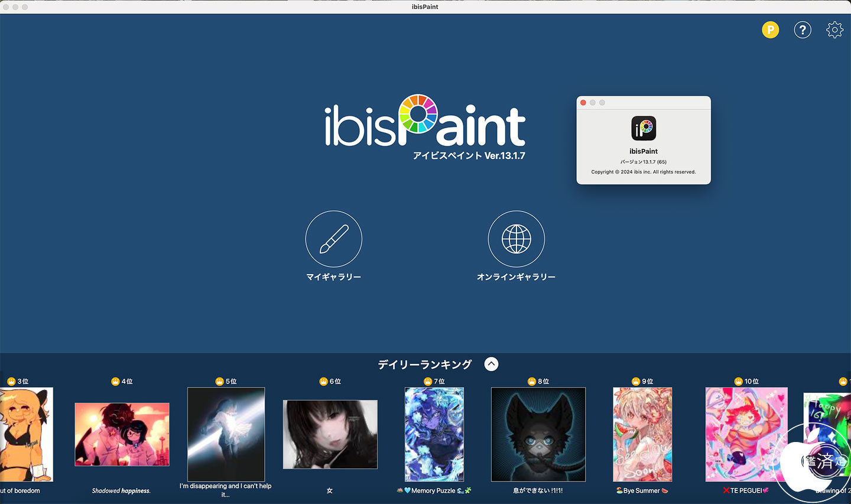Click the 'Shadowed happiness.' caption
Viewport: 851px width, 504px height.
(121, 491)
